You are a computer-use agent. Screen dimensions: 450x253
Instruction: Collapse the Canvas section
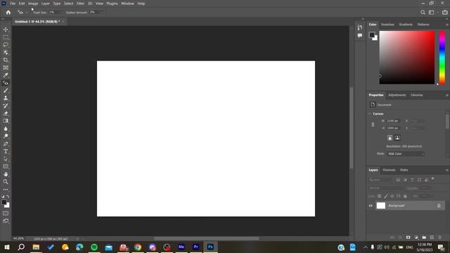(370, 114)
